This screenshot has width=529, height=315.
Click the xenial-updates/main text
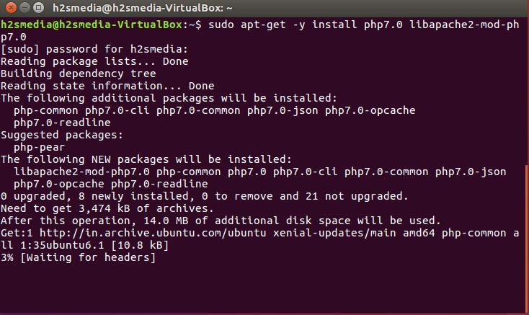coord(334,233)
